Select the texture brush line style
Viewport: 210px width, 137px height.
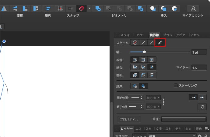click(x=160, y=43)
